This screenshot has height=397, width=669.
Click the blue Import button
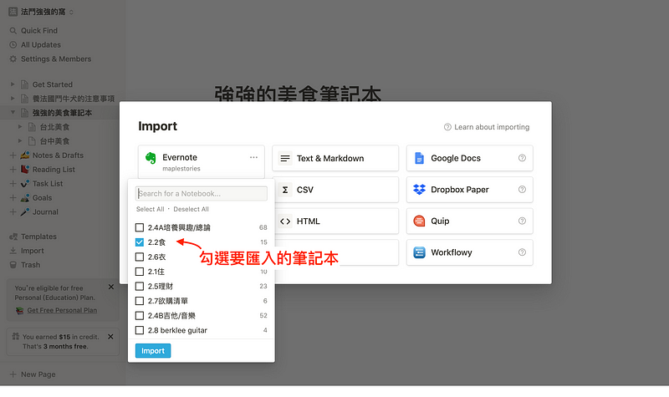(x=153, y=350)
